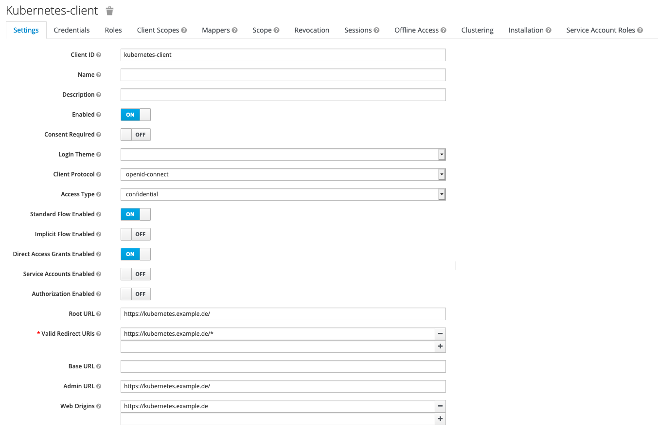Open the Service Account Roles tab
Viewport: 658px width, 432px height.
[605, 30]
